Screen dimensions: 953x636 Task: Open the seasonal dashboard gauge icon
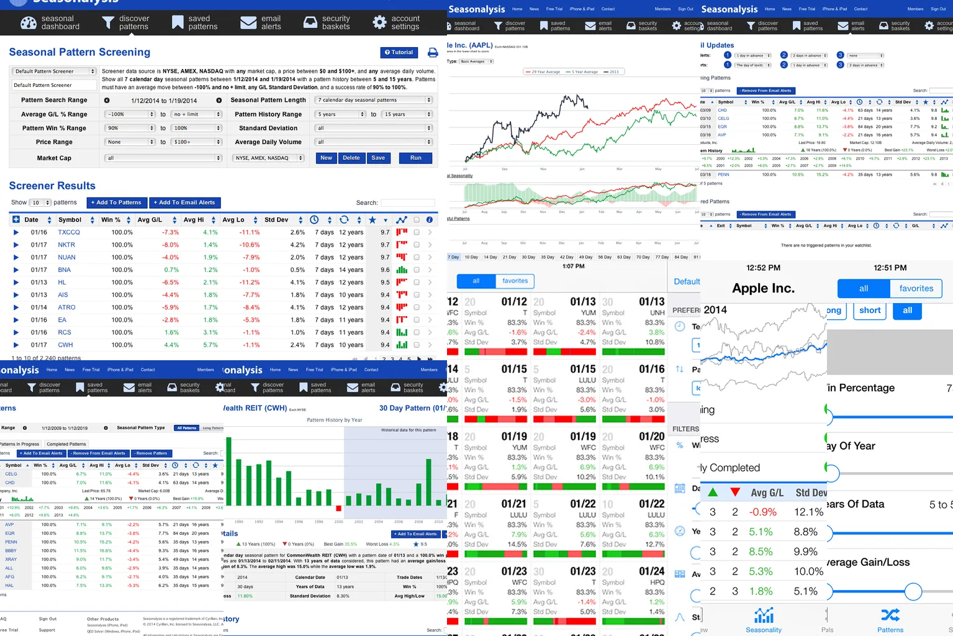coord(29,23)
